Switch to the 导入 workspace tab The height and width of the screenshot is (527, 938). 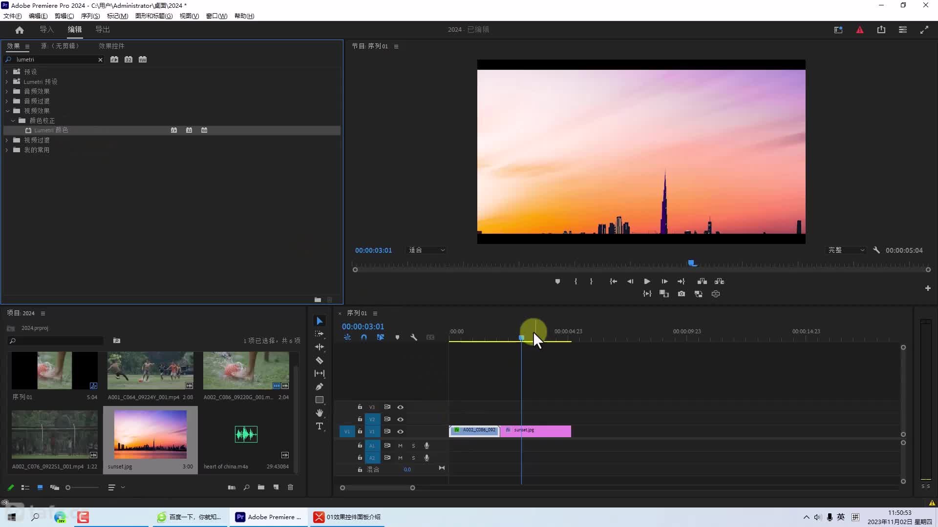[46, 30]
